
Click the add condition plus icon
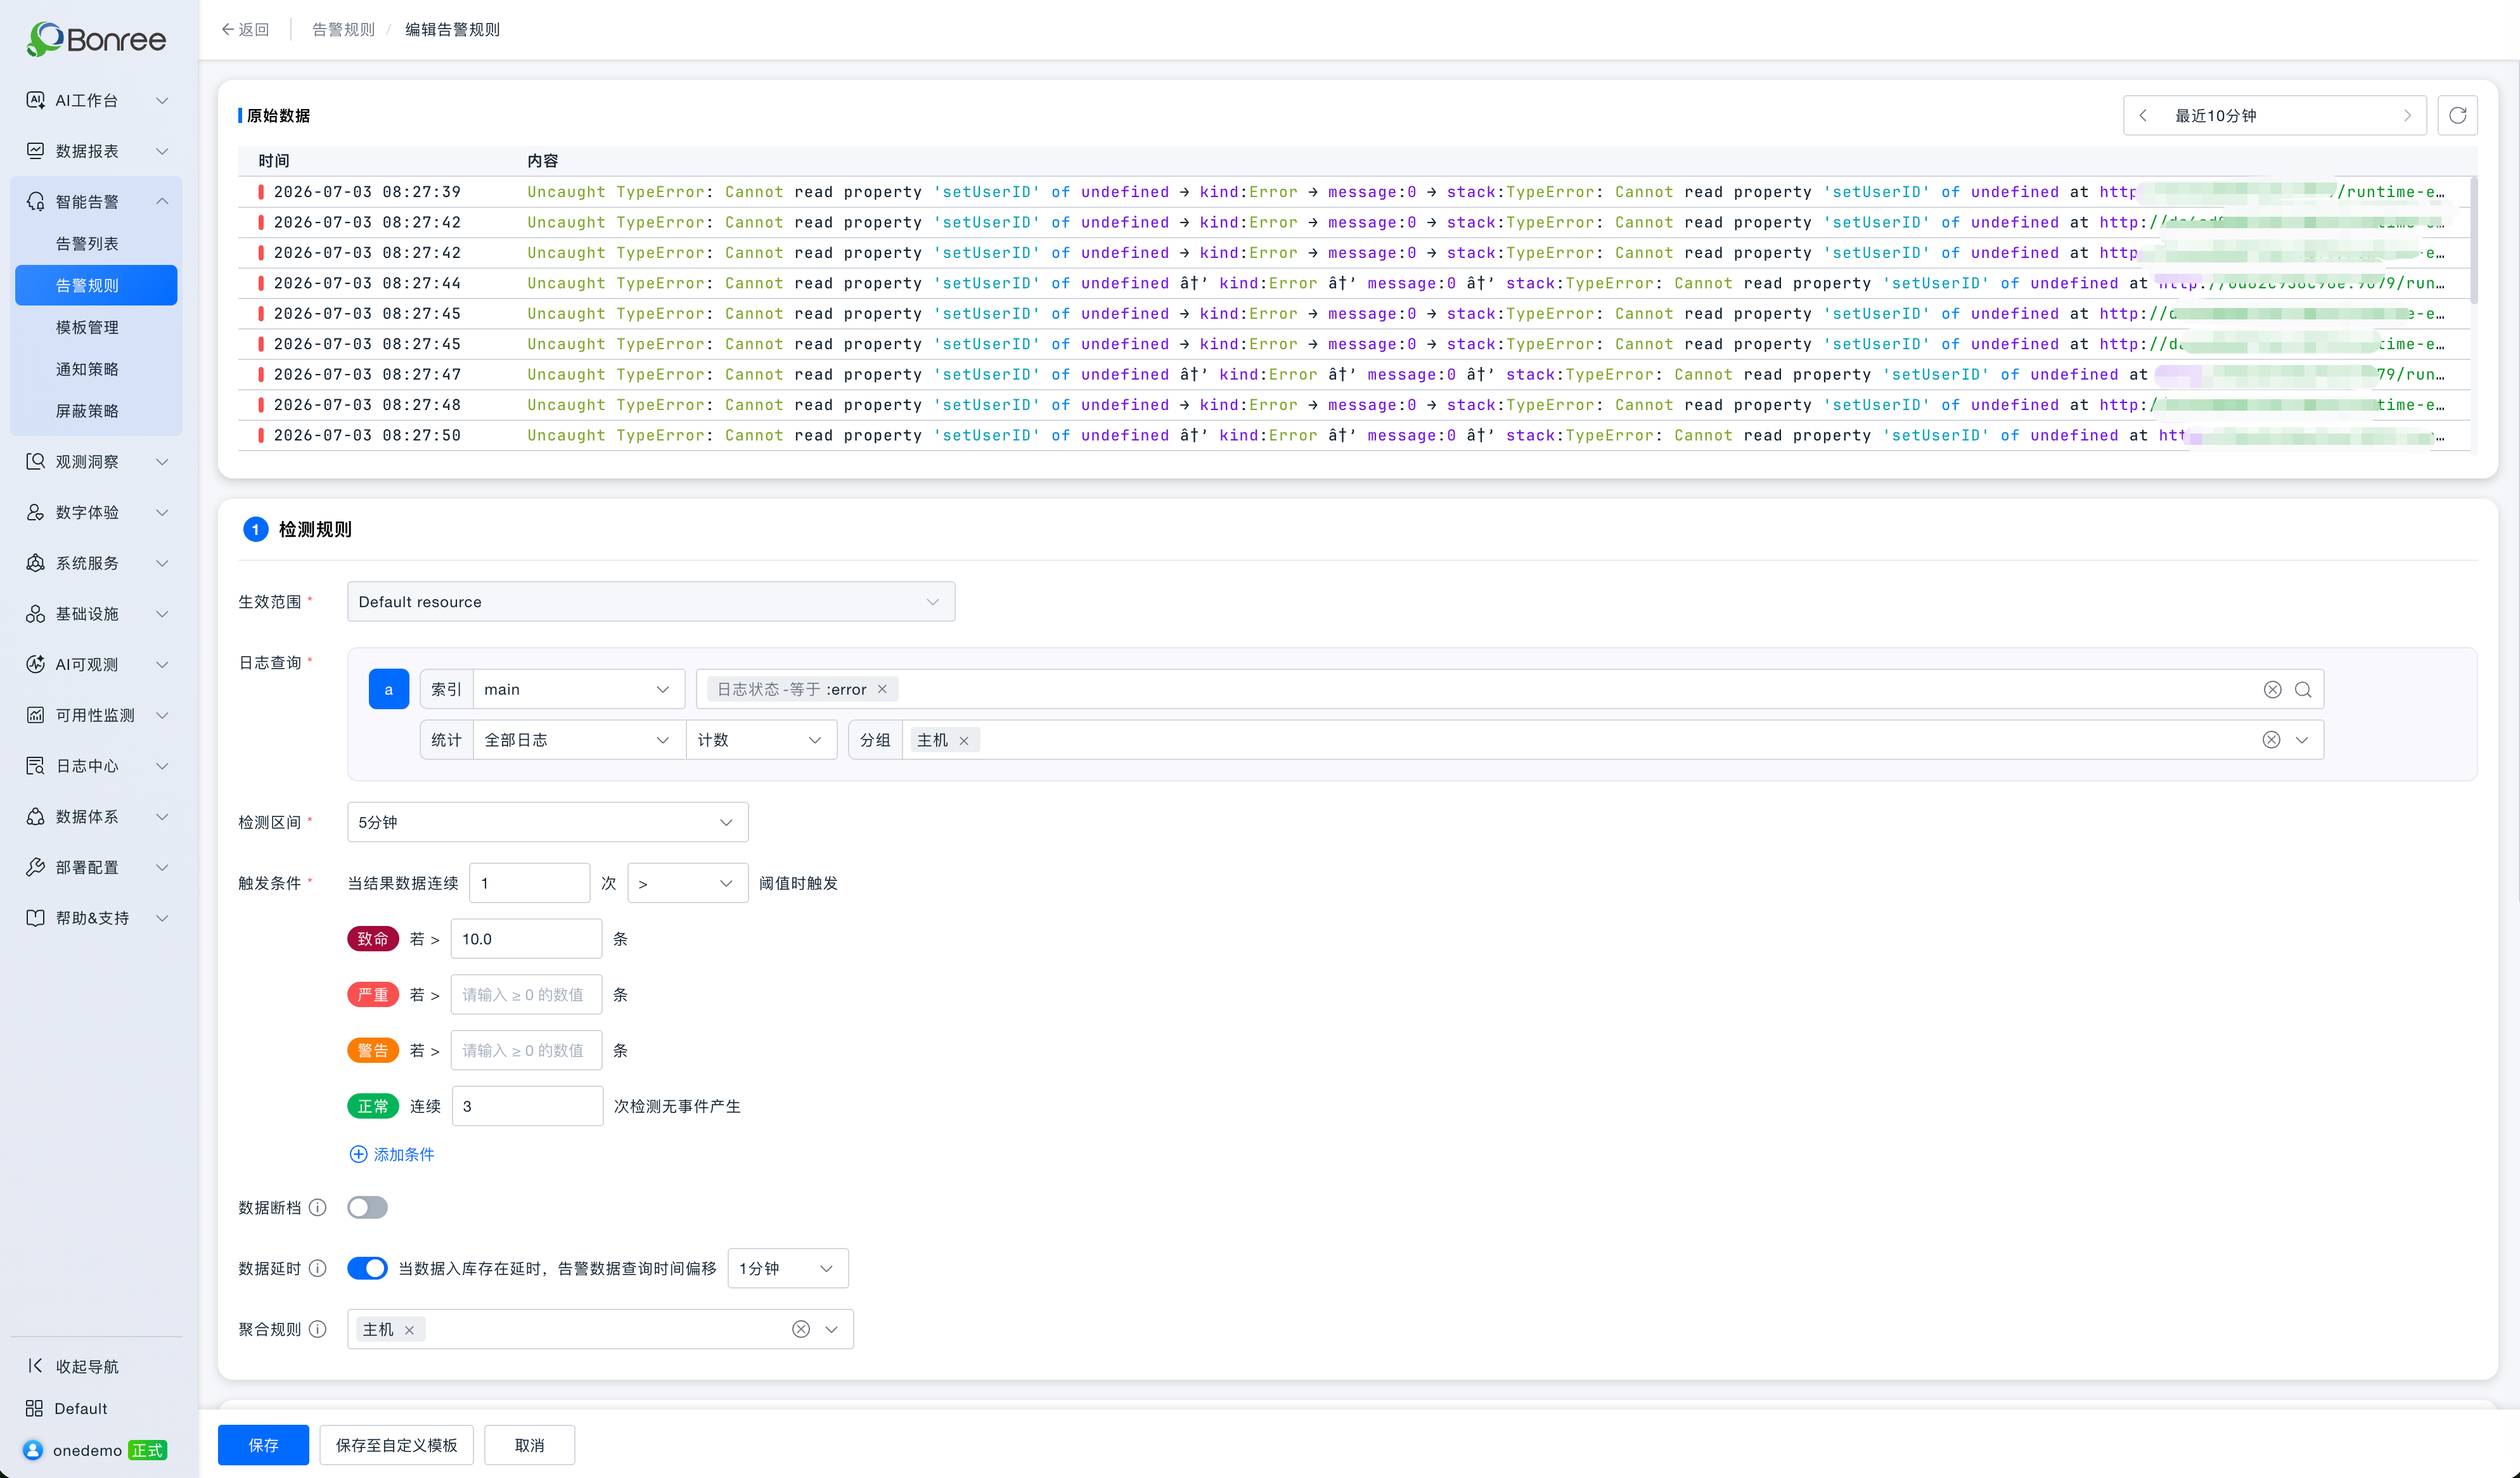358,1154
